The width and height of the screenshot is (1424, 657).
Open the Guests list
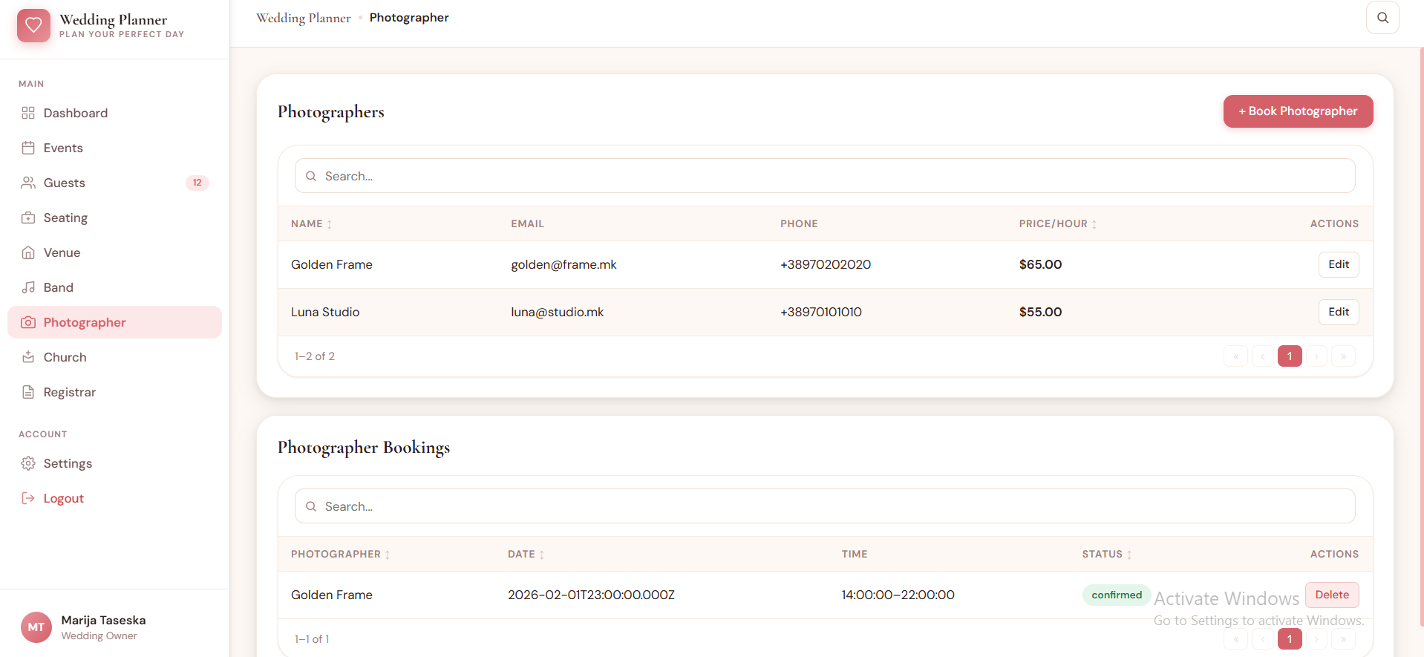(x=65, y=183)
